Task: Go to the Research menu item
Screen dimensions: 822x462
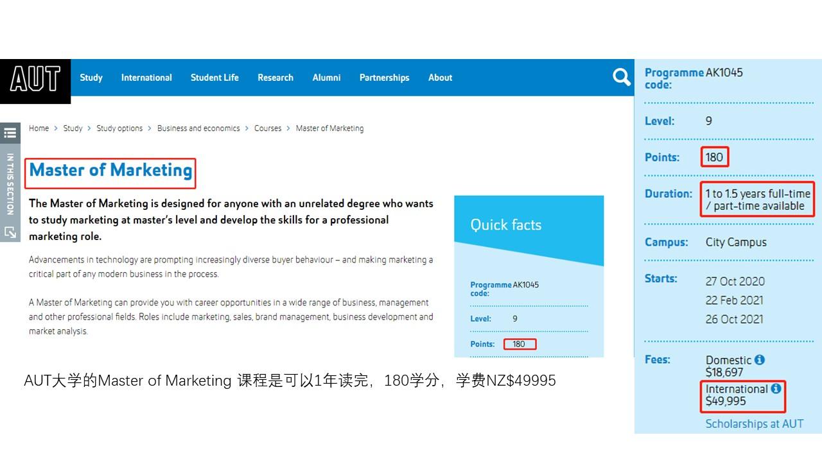Action: point(275,78)
